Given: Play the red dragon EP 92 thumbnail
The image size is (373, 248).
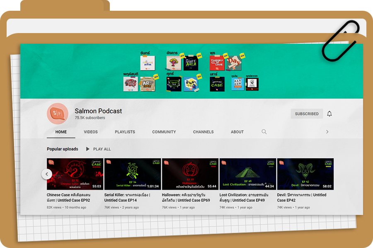Looking at the screenshot, I should (x=75, y=174).
